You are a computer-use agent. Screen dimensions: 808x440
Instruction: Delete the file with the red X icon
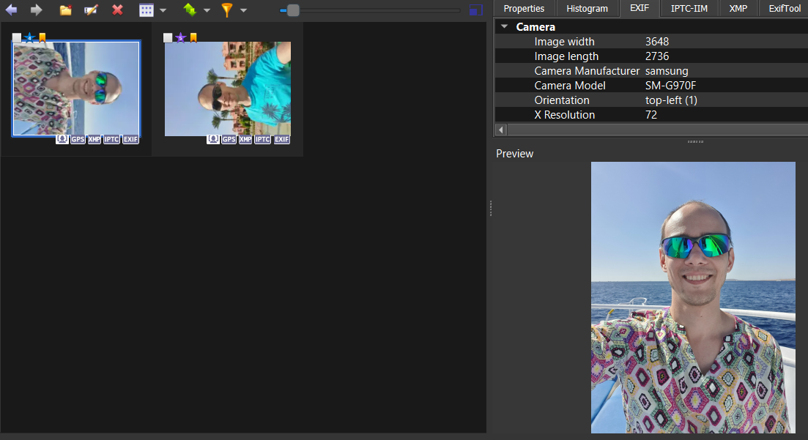(x=117, y=10)
